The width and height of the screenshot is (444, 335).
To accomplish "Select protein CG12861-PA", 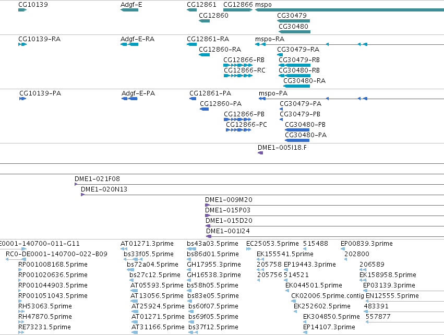I will (x=193, y=99).
